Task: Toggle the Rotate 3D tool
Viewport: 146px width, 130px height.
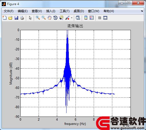Action: coord(55,18)
